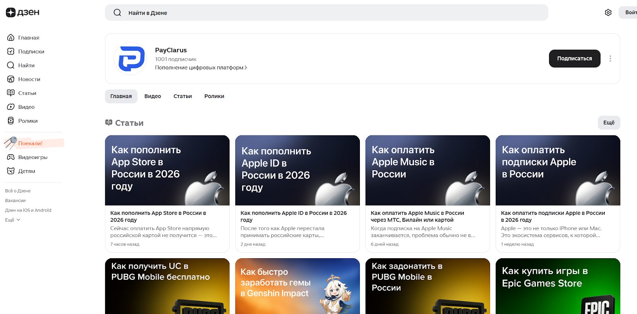This screenshot has height=314, width=637.
Task: Click the Kids (Детям) sidebar icon
Action: [x=11, y=171]
